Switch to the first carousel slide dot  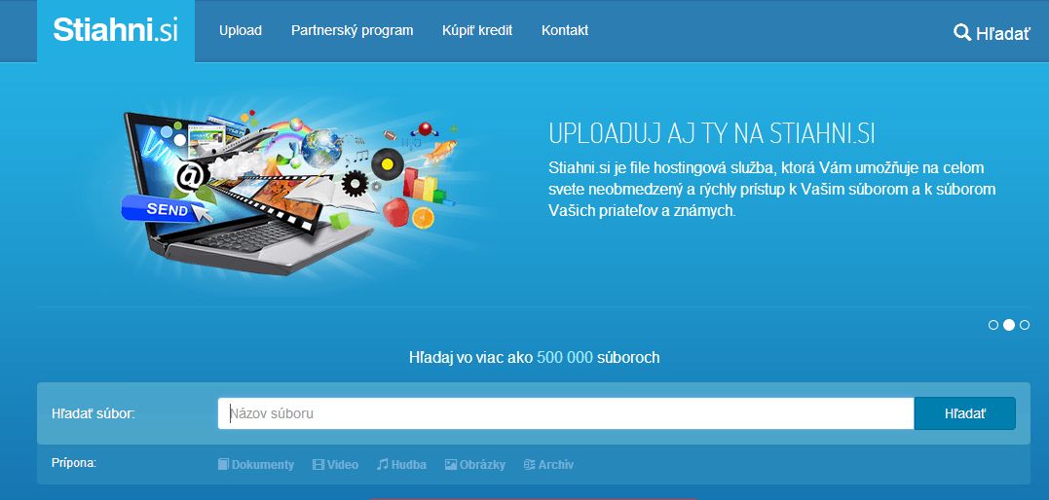[993, 325]
